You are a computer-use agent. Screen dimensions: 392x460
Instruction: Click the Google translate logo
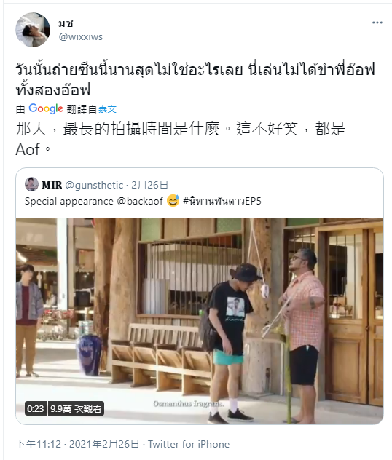(46, 108)
